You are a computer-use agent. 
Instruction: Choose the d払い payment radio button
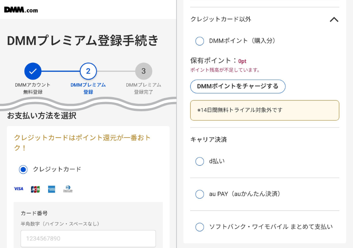(x=200, y=161)
